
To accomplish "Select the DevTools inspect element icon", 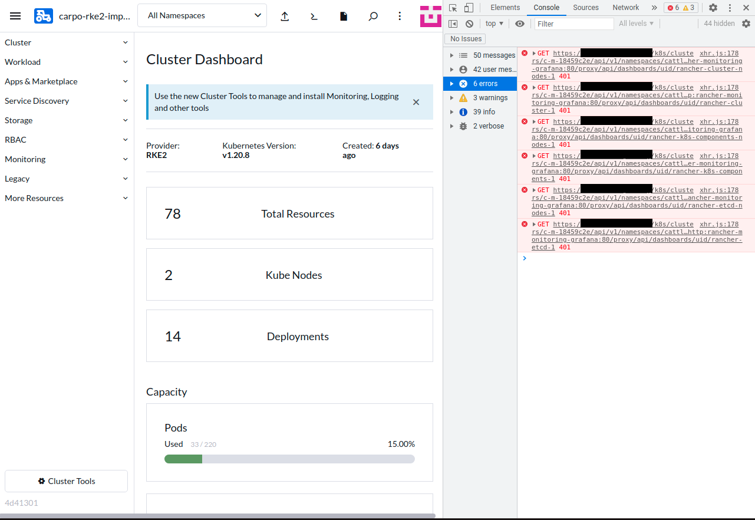I will click(453, 8).
